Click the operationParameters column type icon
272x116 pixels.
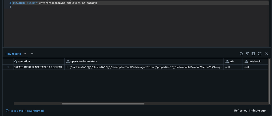pyautogui.click(x=68, y=62)
